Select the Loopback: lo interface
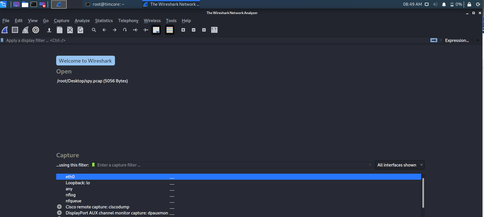The width and height of the screenshot is (484, 217). point(239,183)
